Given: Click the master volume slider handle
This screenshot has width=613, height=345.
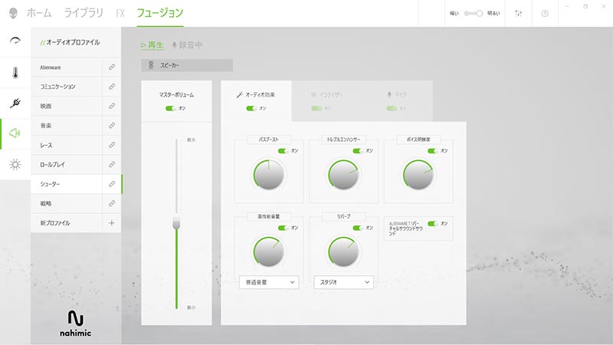Looking at the screenshot, I should pos(176,222).
